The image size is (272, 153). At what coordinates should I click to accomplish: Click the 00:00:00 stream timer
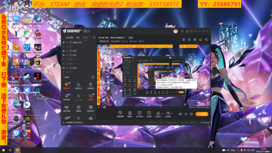(205, 122)
